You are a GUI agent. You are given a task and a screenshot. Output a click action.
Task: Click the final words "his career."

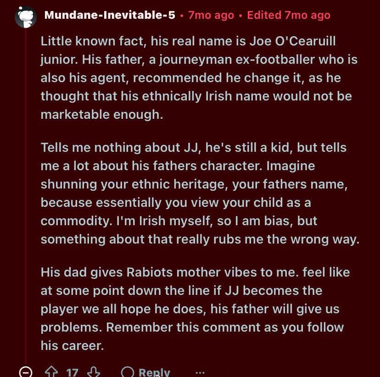pos(72,345)
